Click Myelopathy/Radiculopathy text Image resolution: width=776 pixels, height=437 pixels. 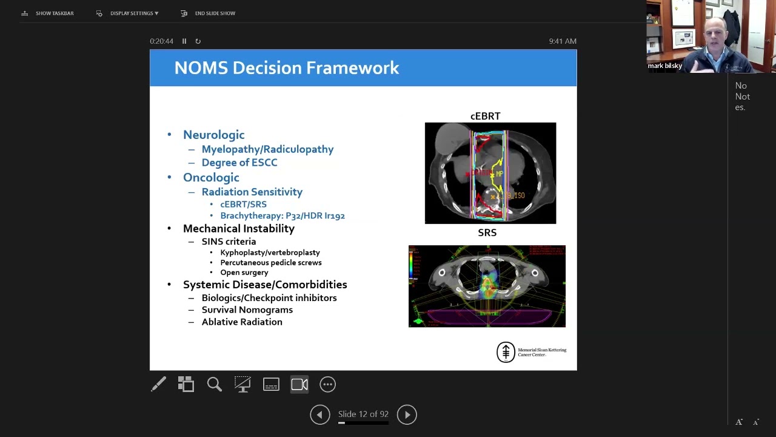(x=267, y=149)
